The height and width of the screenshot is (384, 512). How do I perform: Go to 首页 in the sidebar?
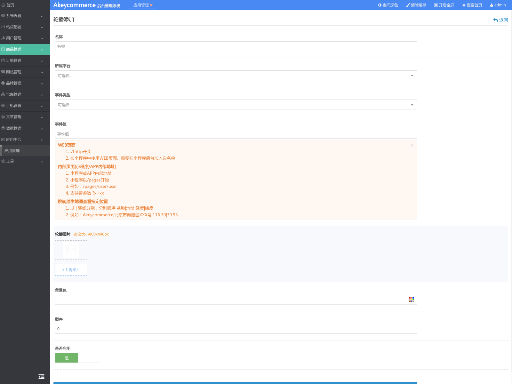click(10, 5)
